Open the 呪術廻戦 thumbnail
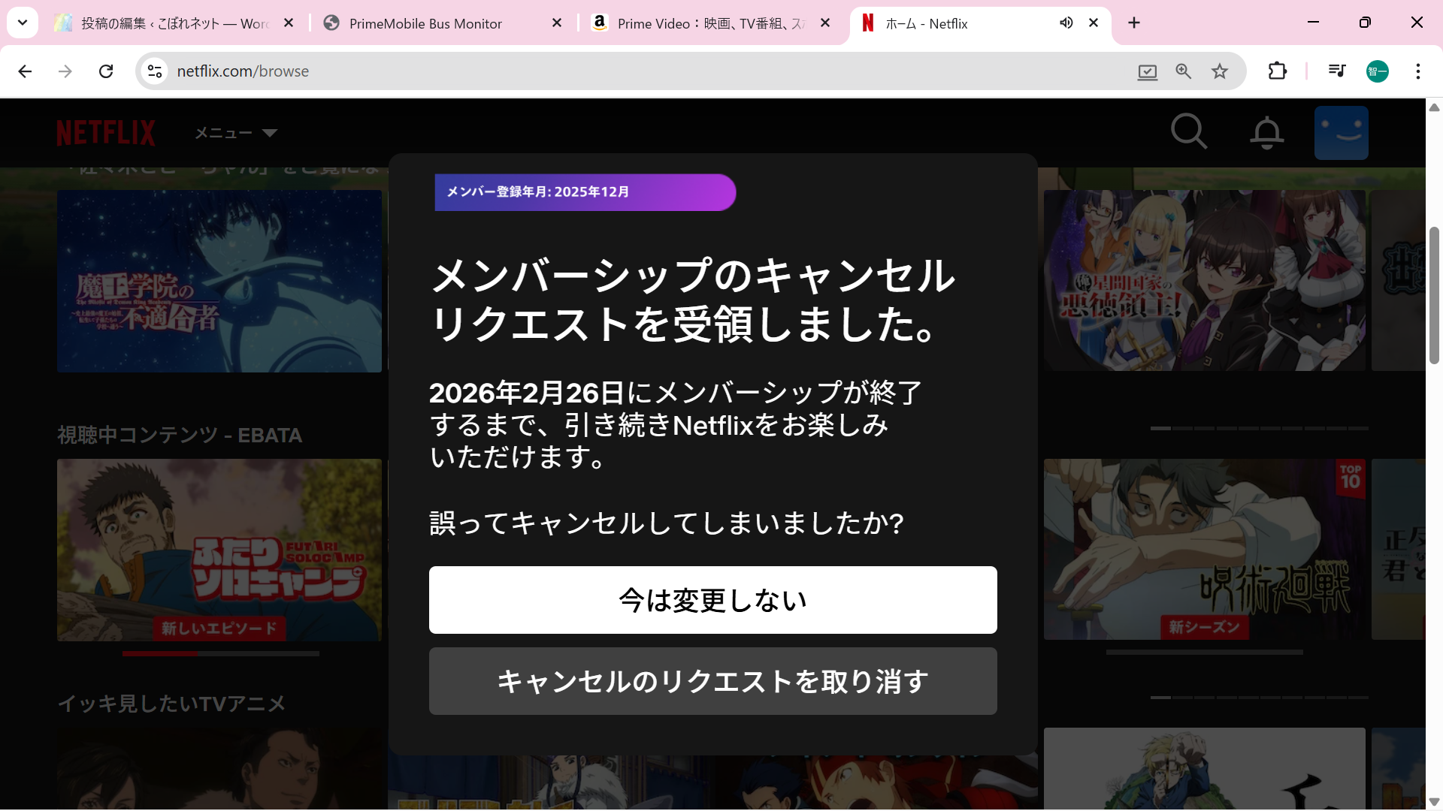The width and height of the screenshot is (1443, 811). pyautogui.click(x=1204, y=549)
